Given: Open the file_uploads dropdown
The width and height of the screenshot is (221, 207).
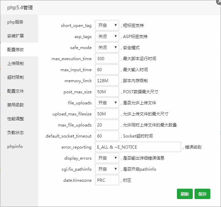Looking at the screenshot, I should (107, 103).
